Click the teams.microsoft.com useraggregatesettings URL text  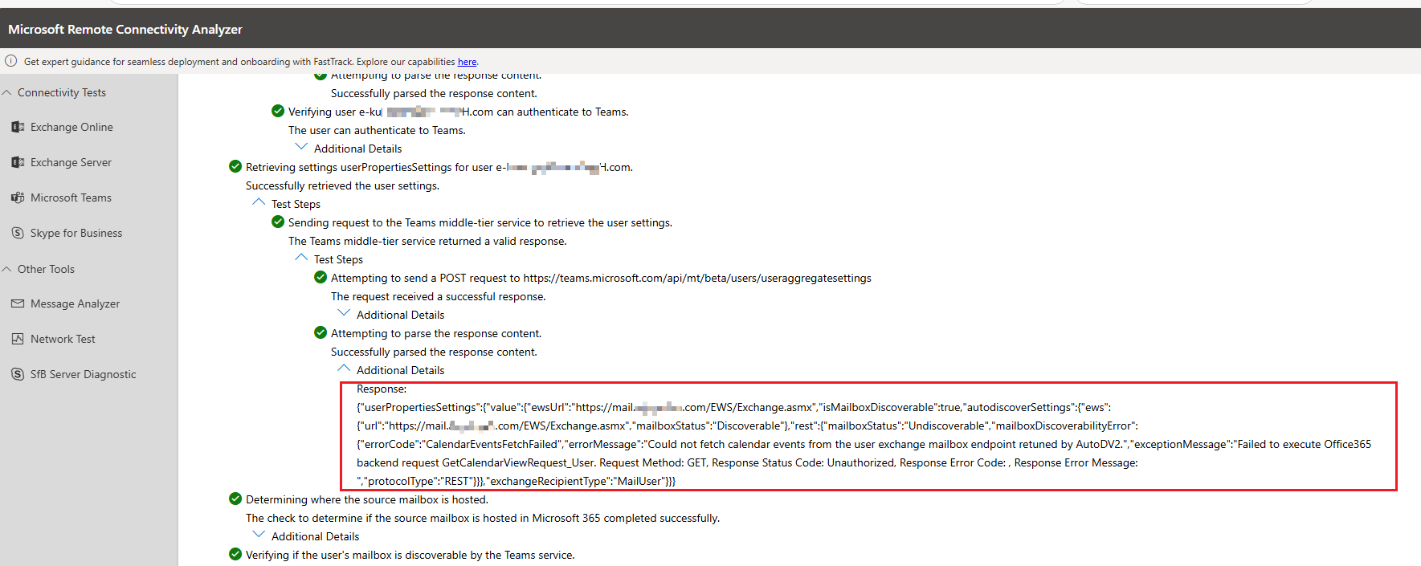[697, 278]
